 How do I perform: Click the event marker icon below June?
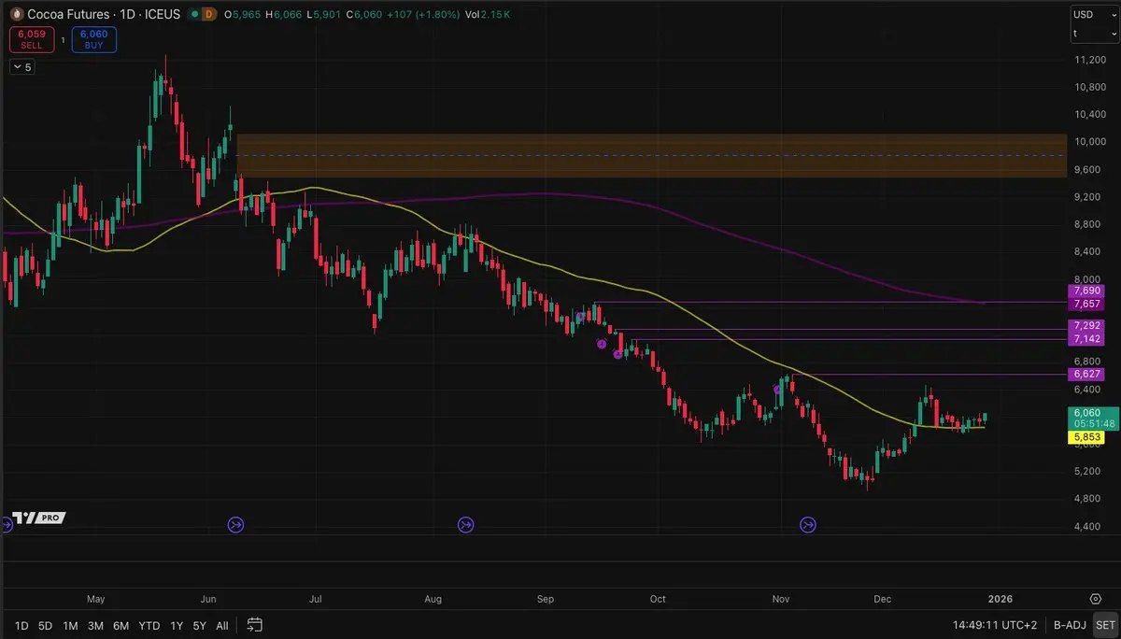(x=235, y=525)
